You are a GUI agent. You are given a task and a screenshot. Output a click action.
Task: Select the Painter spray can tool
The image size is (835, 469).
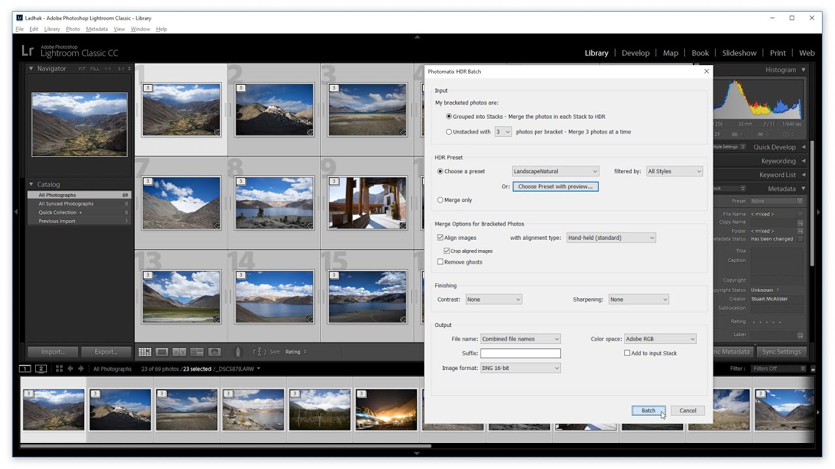tap(238, 352)
